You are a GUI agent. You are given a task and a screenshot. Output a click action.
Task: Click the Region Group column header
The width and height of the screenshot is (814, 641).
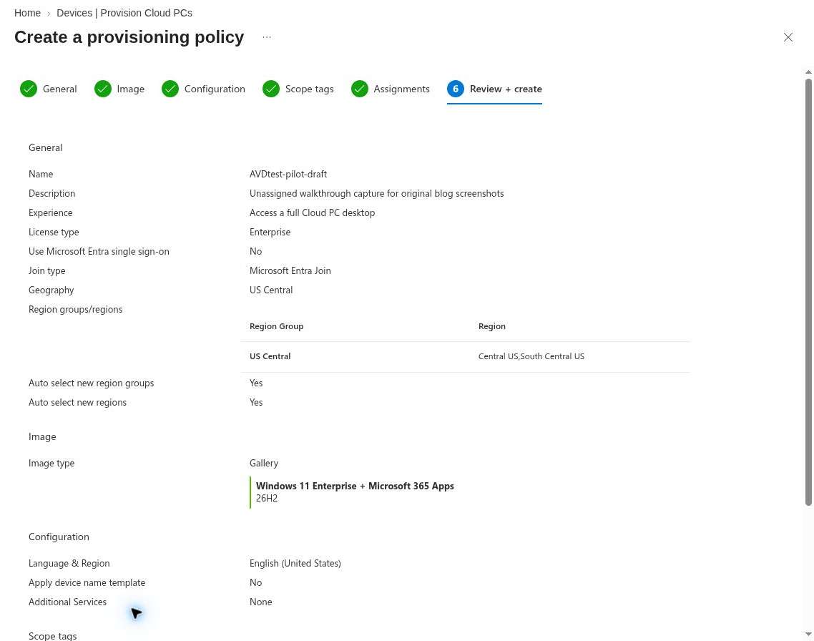276,326
